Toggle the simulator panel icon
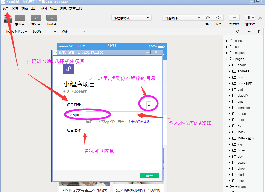 click(20, 18)
